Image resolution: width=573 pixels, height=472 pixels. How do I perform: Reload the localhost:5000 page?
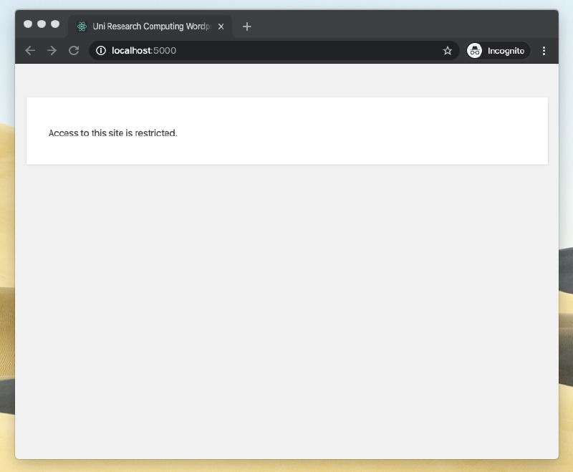74,50
